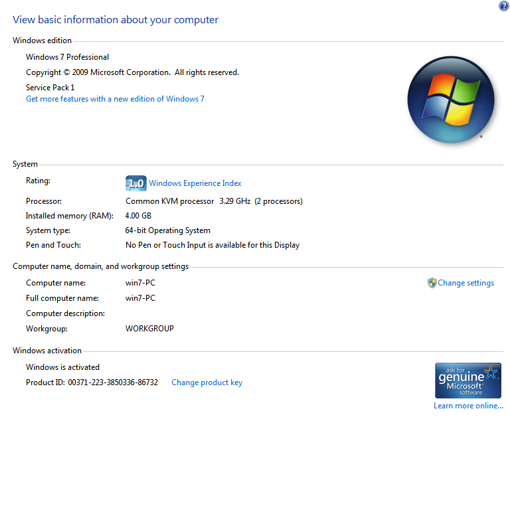The width and height of the screenshot is (510, 510).
Task: Open Get more features with new edition link
Action: click(x=115, y=99)
